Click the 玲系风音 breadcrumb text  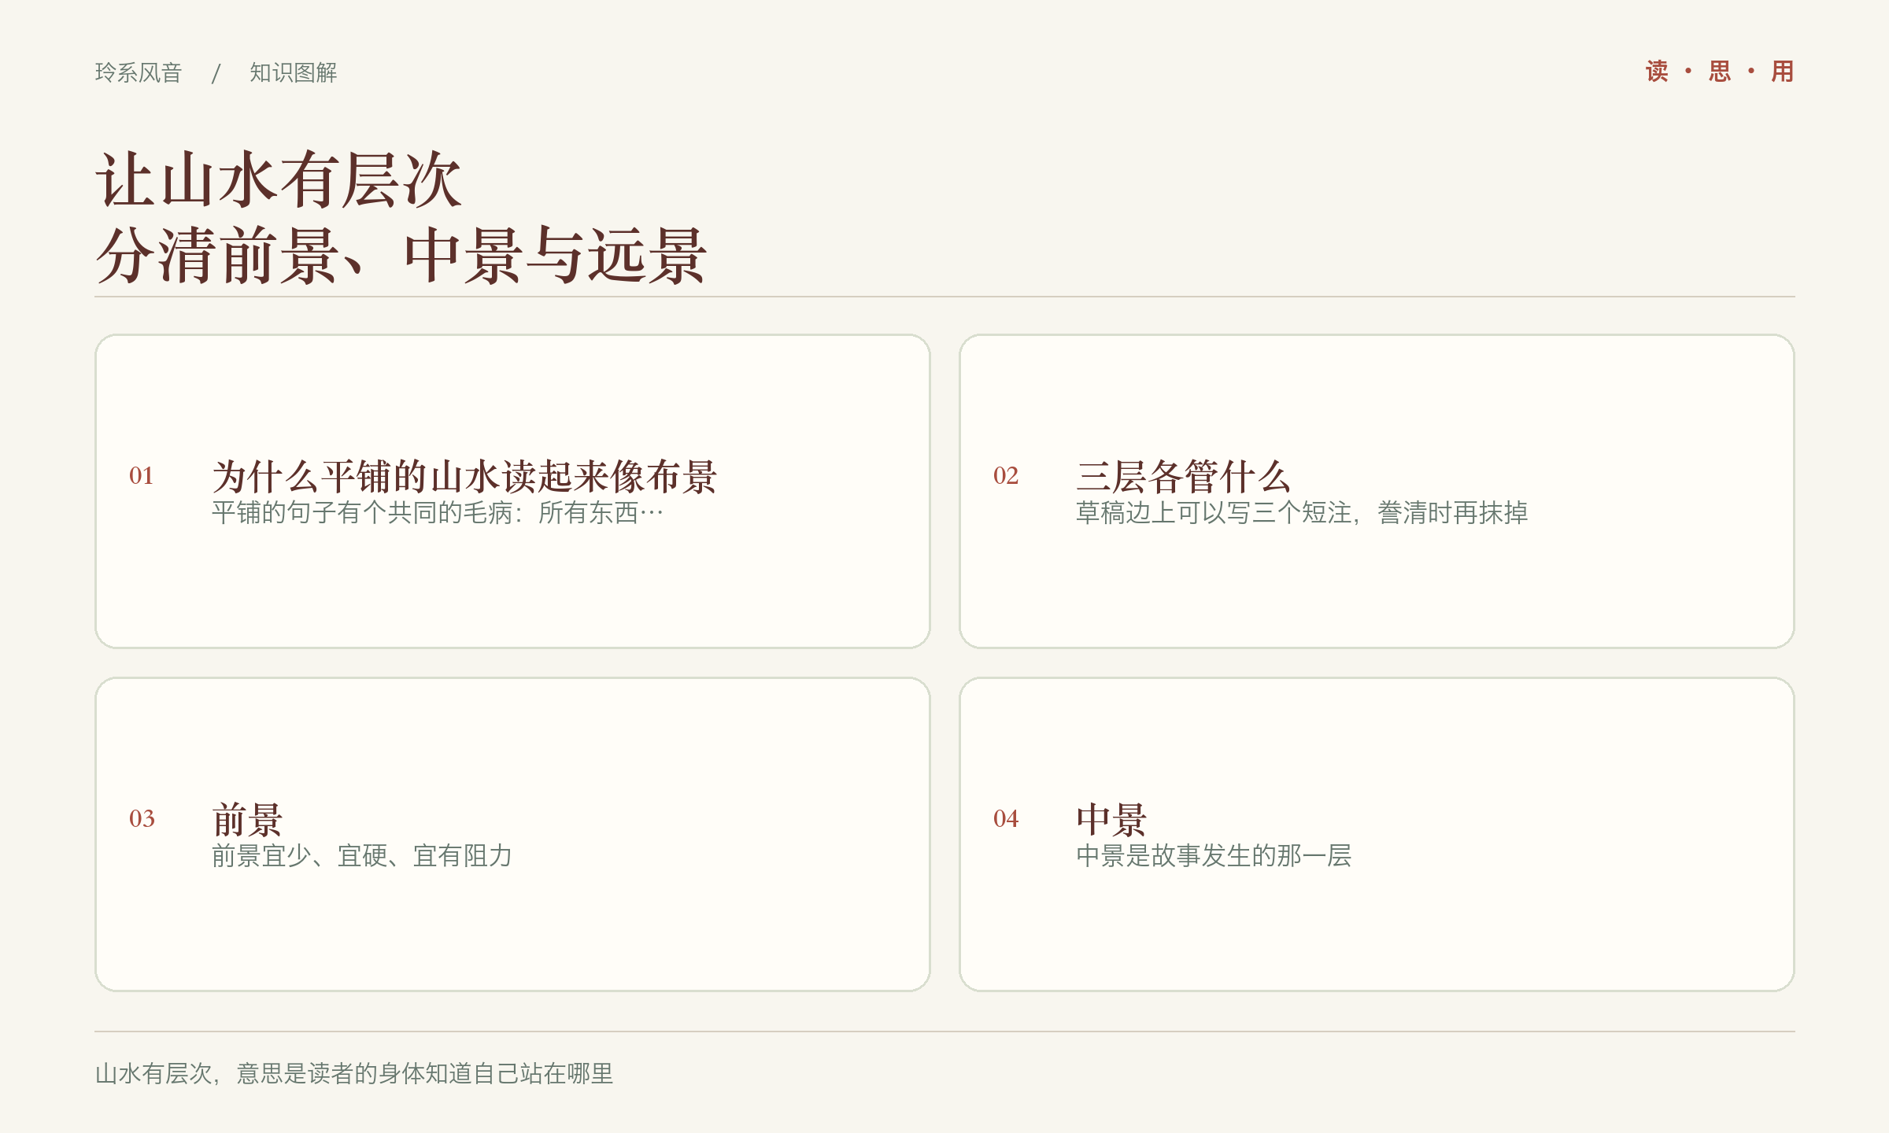(139, 72)
